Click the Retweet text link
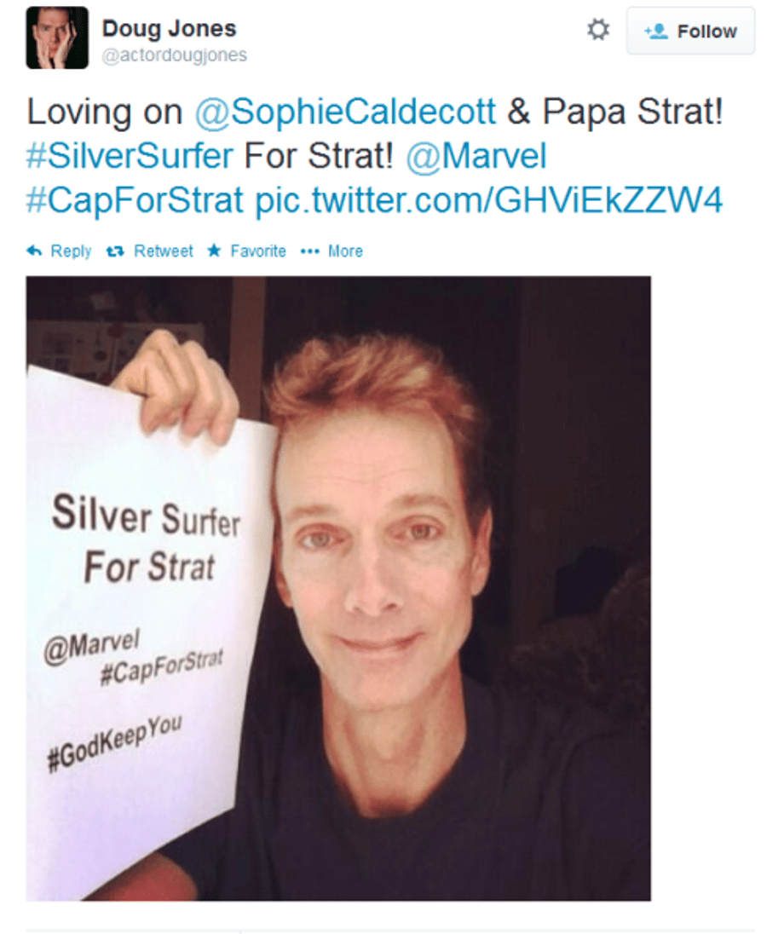The width and height of the screenshot is (784, 934). coord(164,251)
